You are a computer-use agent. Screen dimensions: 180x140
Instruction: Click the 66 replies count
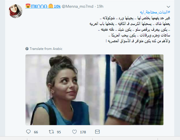(x=36, y=132)
